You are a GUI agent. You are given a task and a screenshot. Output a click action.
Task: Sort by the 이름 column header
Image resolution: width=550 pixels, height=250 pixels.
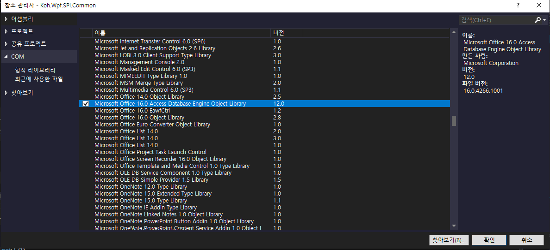[181, 33]
